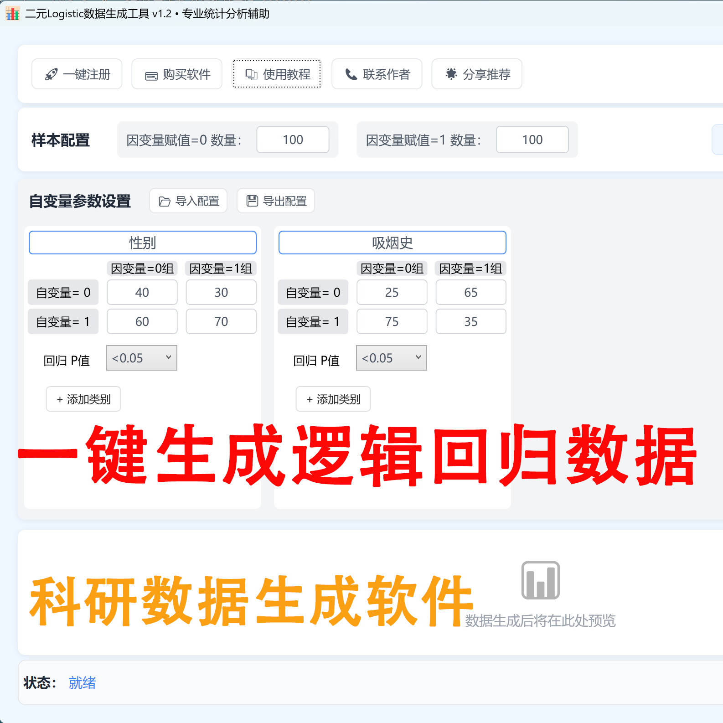The width and height of the screenshot is (723, 723).
Task: Click 自变量= 1 row label in 吸烟史 panel
Action: (313, 321)
